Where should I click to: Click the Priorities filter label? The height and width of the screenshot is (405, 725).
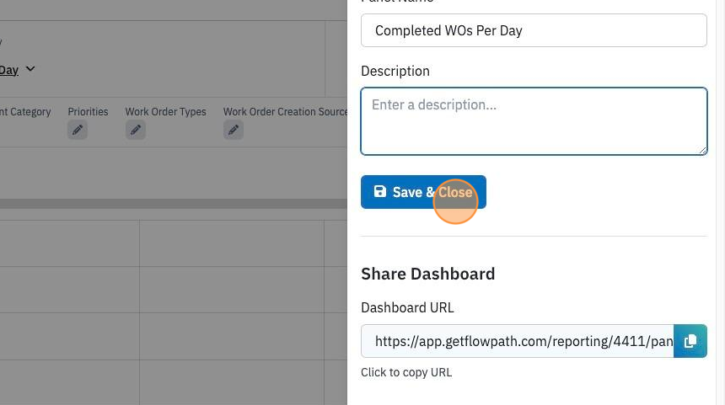tap(88, 112)
